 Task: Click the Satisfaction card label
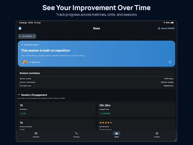[x=104, y=126]
